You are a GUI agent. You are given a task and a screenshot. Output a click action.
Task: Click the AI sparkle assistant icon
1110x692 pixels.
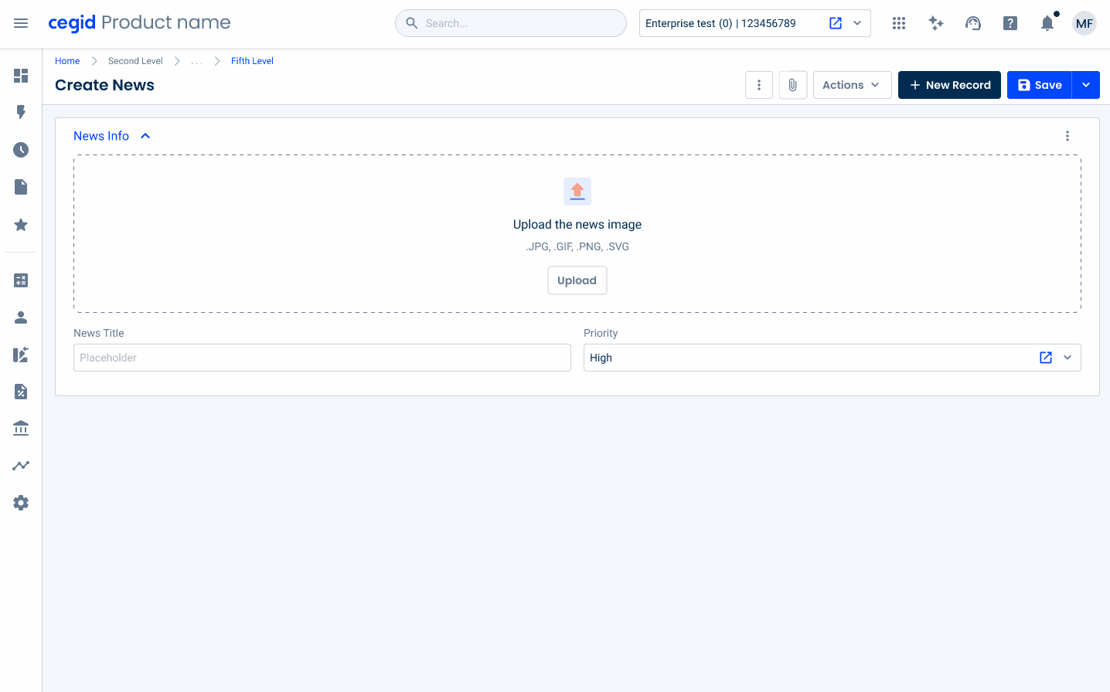936,23
